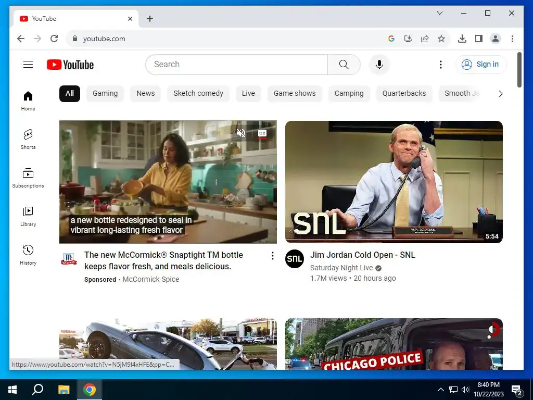Unmute the McCormick ad preview
Screen dimensions: 533x400
pos(241,133)
